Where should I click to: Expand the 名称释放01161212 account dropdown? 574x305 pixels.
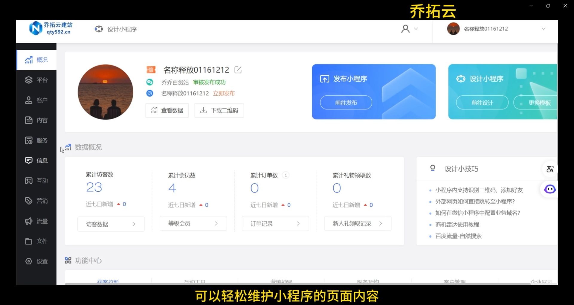tap(544, 29)
